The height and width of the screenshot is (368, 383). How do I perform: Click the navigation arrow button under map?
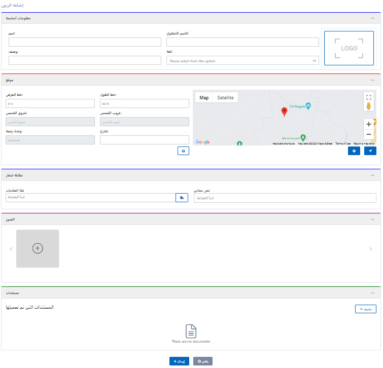pos(370,151)
